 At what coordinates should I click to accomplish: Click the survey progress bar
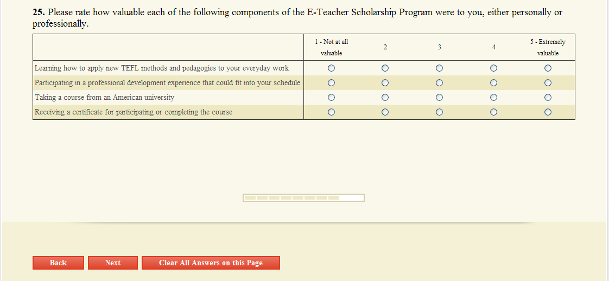pyautogui.click(x=303, y=197)
